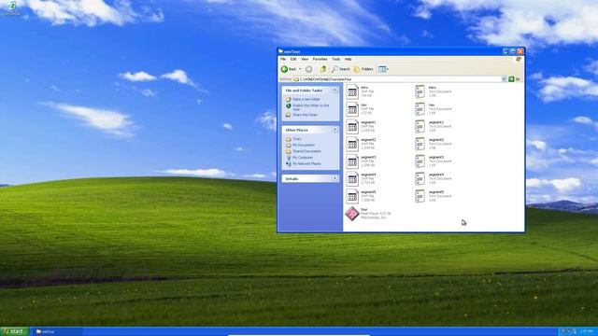Toggle the Folders pane
Image resolution: width=598 pixels, height=336 pixels.
coord(363,69)
